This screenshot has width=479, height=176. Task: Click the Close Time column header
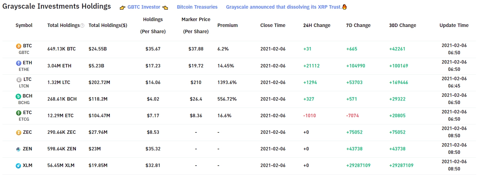click(273, 25)
